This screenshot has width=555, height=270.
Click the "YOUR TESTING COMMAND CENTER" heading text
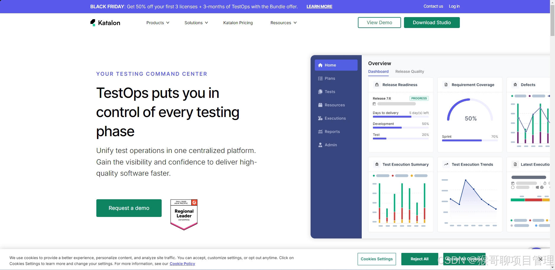click(152, 74)
